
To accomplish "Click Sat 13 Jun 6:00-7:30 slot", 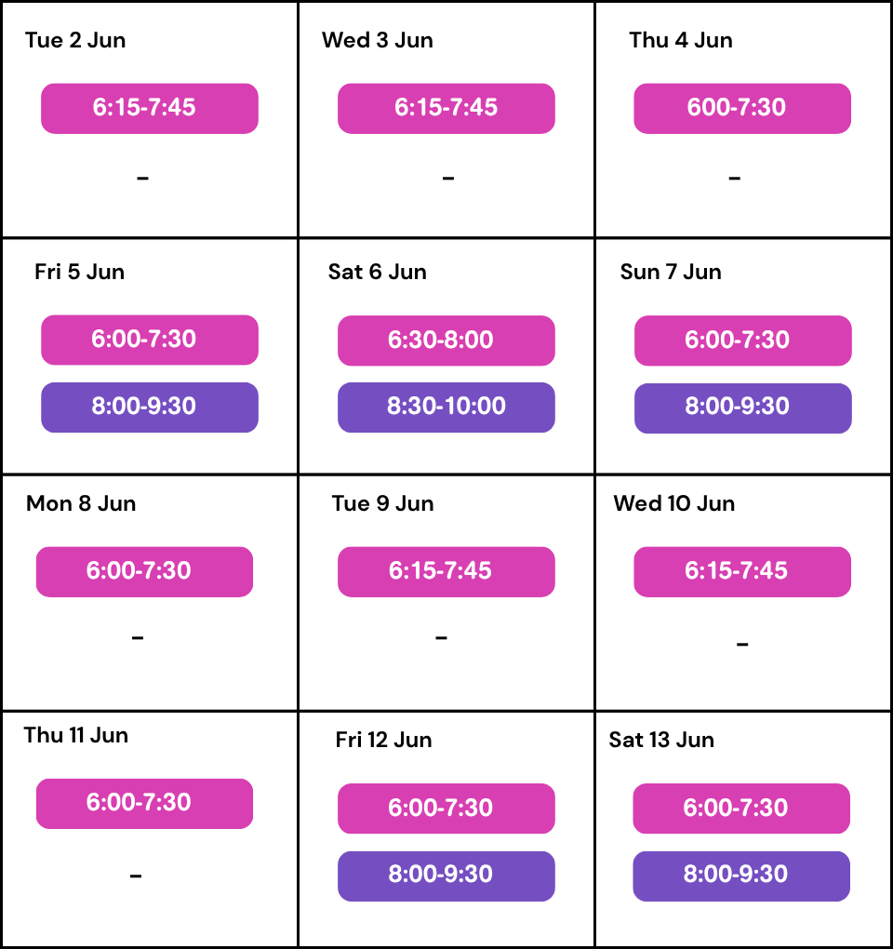I will (740, 809).
